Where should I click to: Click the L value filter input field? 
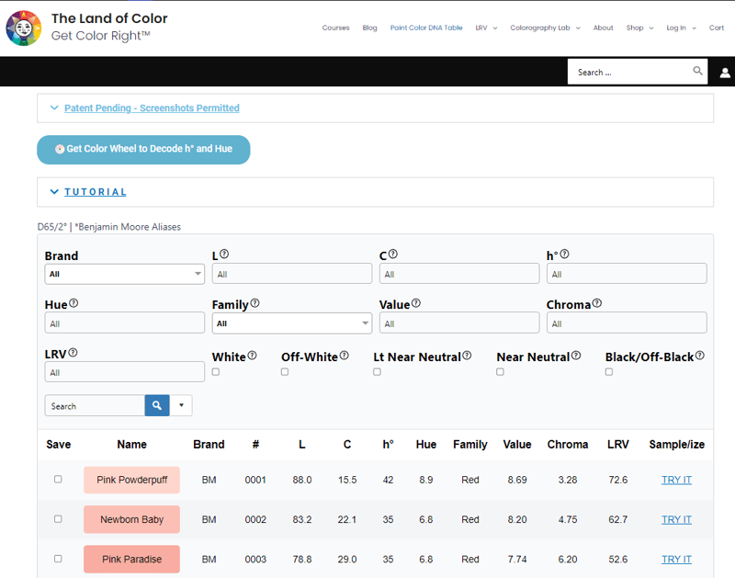click(x=291, y=274)
